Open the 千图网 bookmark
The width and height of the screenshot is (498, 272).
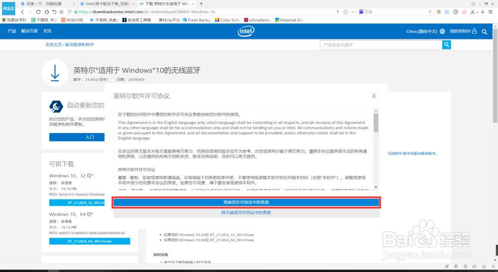click(x=44, y=20)
